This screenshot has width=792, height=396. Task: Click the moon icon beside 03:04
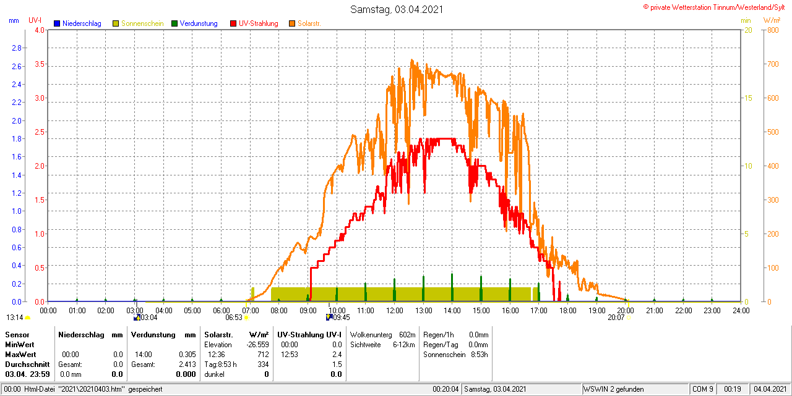[x=137, y=318]
